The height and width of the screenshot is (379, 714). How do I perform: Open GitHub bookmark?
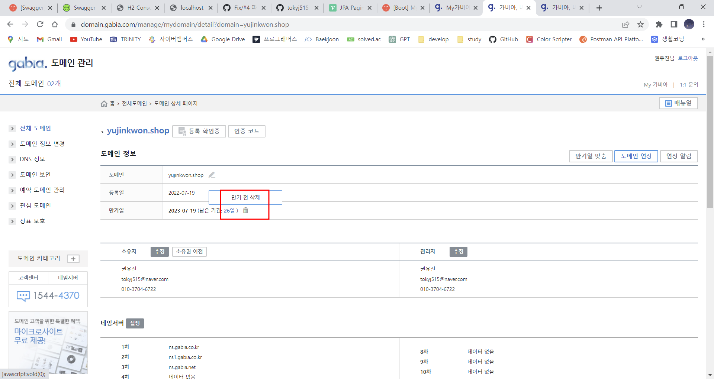(504, 39)
